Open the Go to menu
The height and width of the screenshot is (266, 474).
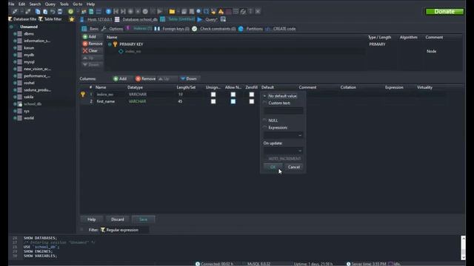[x=77, y=4]
